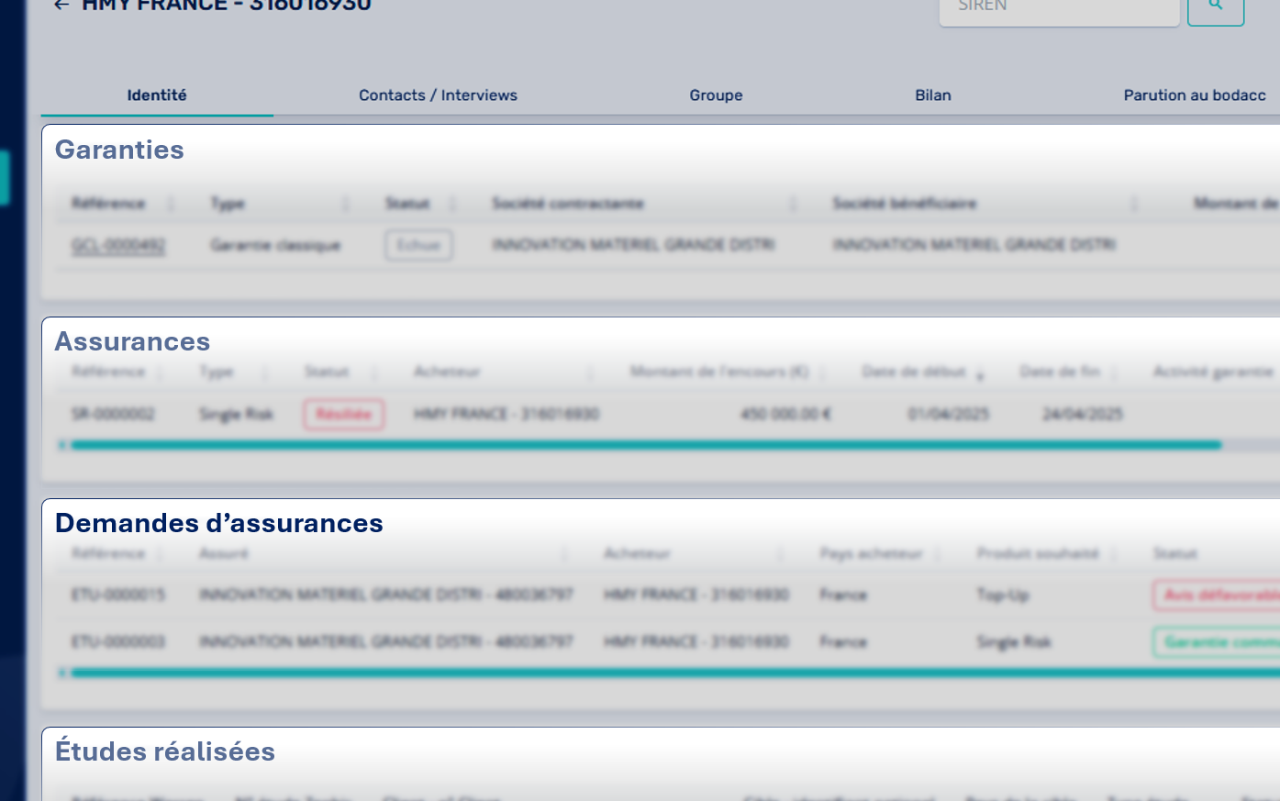This screenshot has height=801, width=1280.
Task: Focus the SIREN search field
Action: click(x=1059, y=9)
